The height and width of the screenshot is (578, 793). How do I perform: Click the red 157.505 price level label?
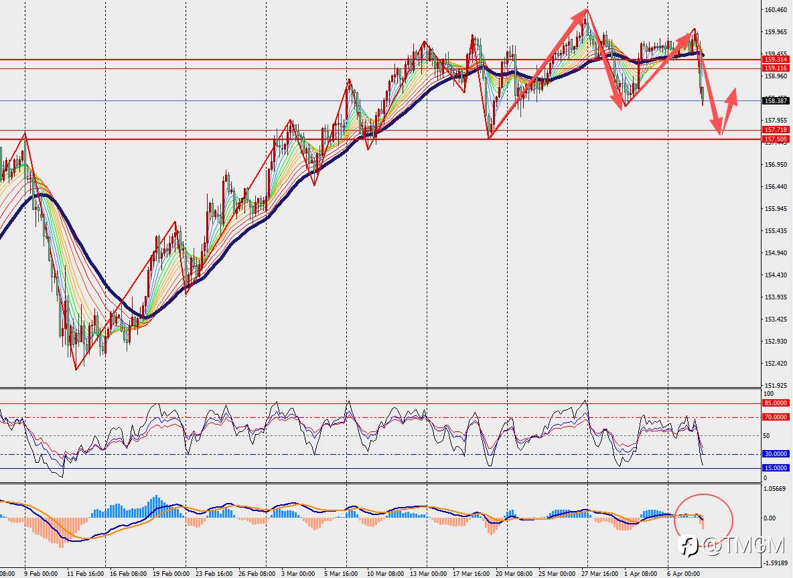776,139
